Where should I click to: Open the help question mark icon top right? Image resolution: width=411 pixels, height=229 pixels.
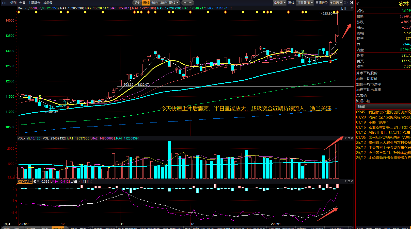[346, 3]
